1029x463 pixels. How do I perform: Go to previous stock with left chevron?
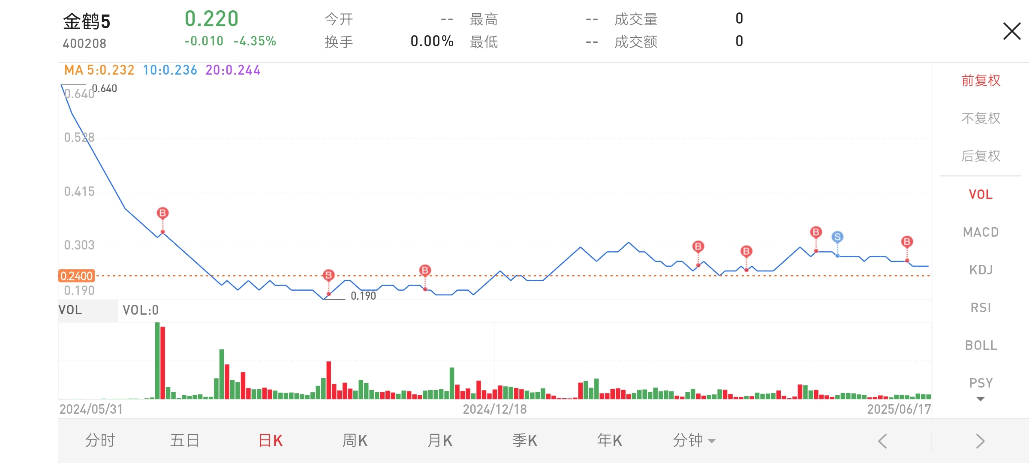(882, 441)
